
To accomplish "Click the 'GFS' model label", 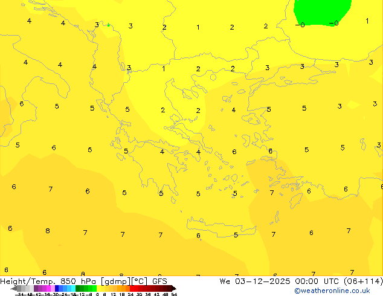I will 159,282.
